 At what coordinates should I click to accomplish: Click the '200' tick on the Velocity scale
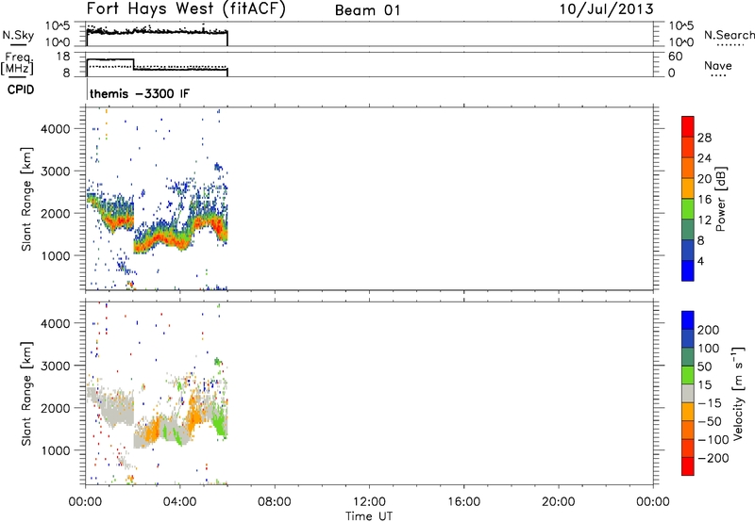click(x=709, y=330)
